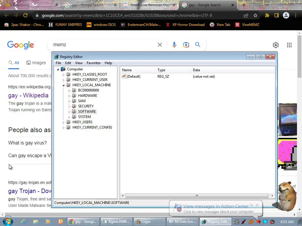Open the View menu in Registry Editor
The width and height of the screenshot is (302, 226).
point(79,63)
